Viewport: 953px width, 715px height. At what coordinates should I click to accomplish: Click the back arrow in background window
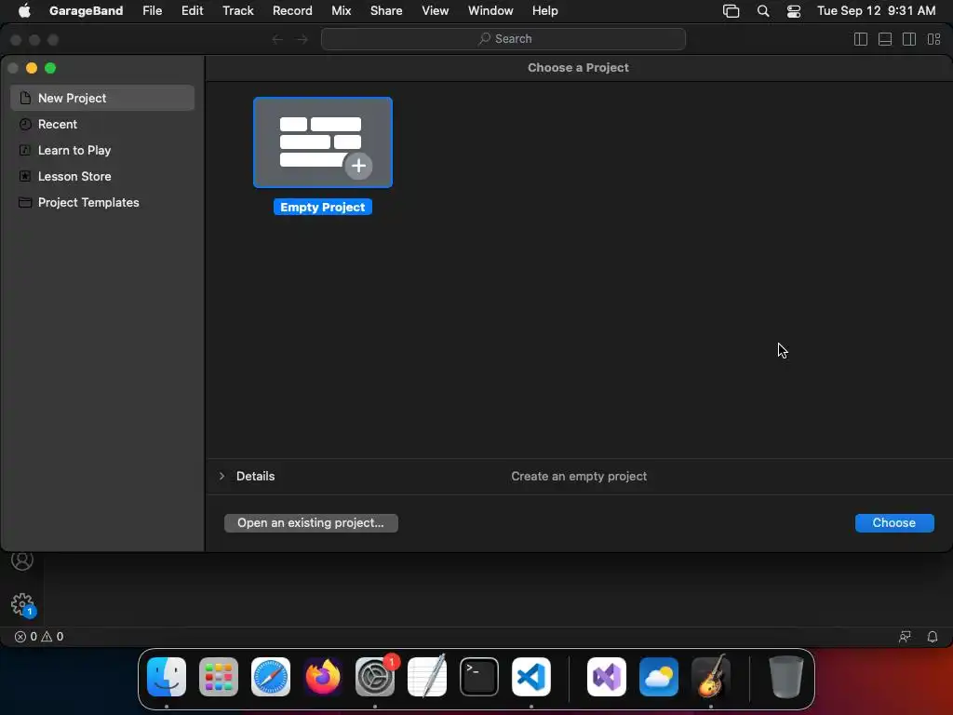(277, 39)
